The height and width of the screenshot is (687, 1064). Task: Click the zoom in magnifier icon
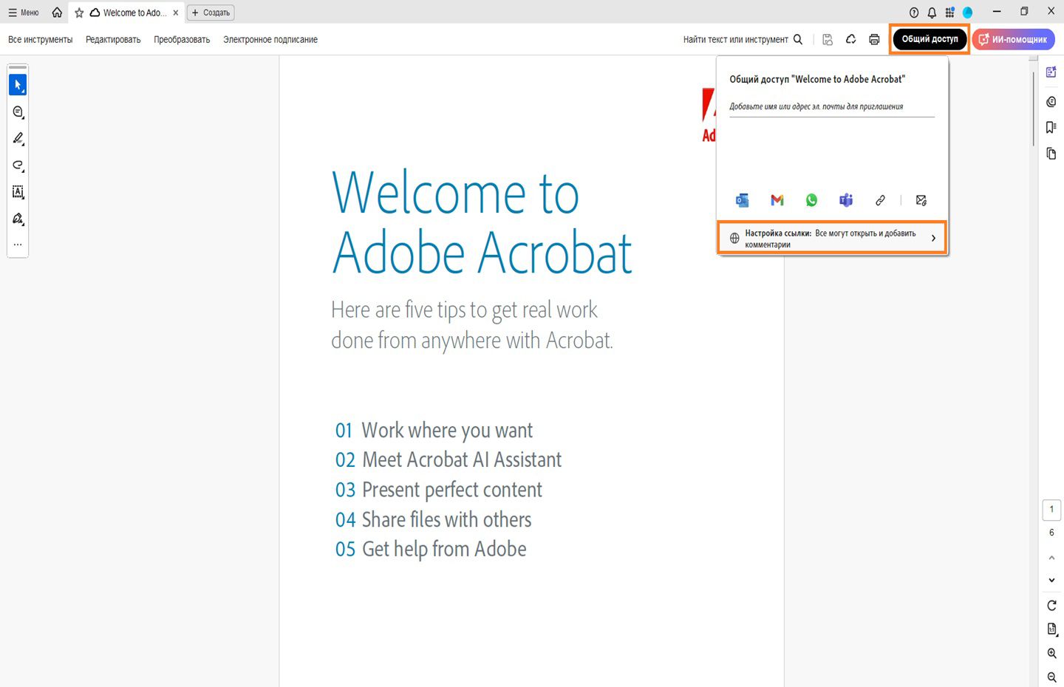[1051, 654]
